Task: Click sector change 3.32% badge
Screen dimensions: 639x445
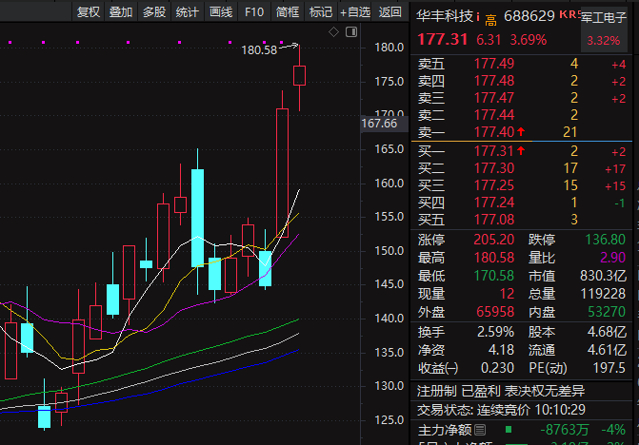Action: coord(604,40)
